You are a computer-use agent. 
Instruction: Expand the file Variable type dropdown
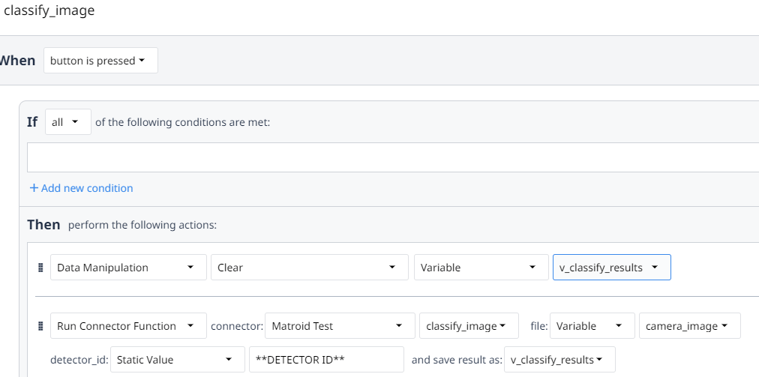[x=592, y=326]
